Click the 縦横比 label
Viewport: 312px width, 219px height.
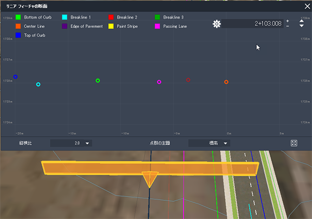(25, 143)
